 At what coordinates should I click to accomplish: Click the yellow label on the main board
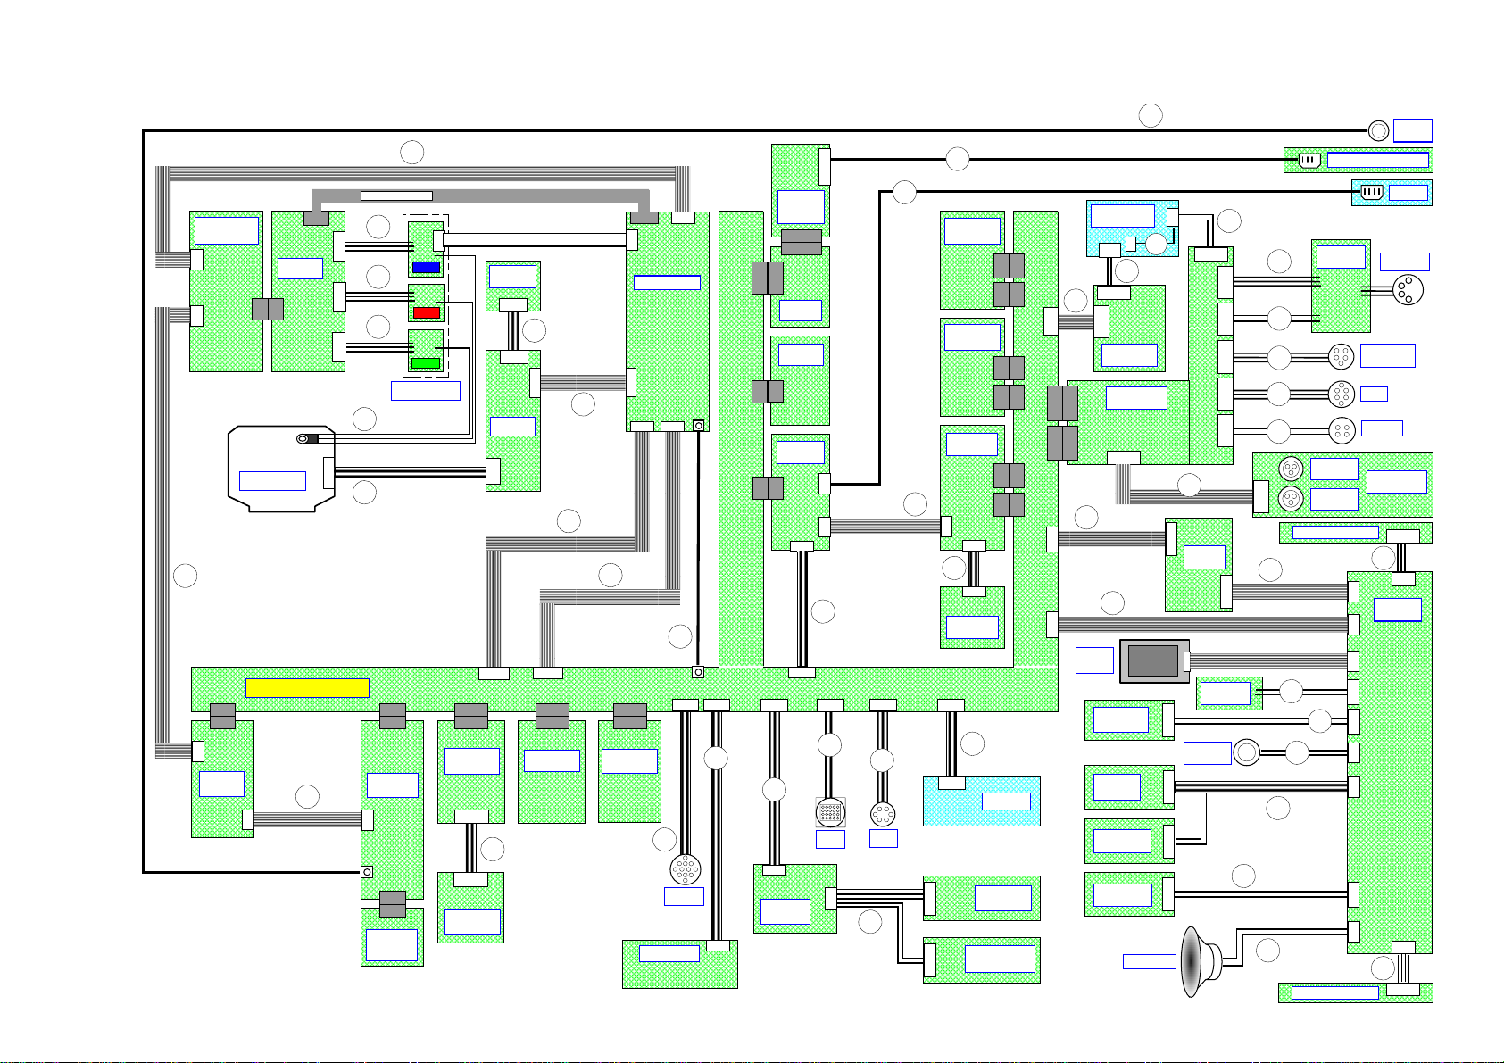(307, 688)
